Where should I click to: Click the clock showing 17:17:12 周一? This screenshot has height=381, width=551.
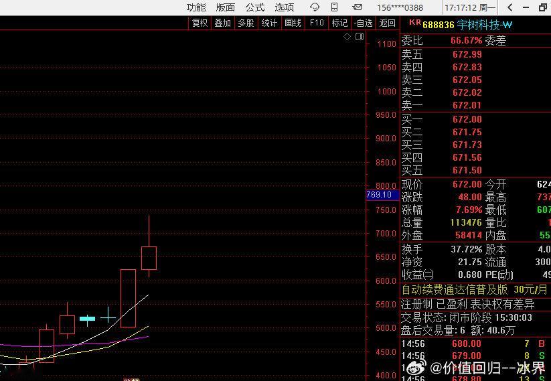(470, 8)
